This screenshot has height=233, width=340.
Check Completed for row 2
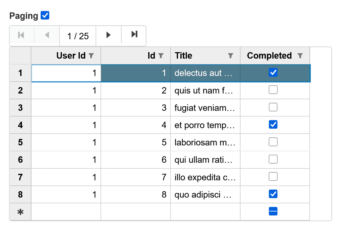273,90
